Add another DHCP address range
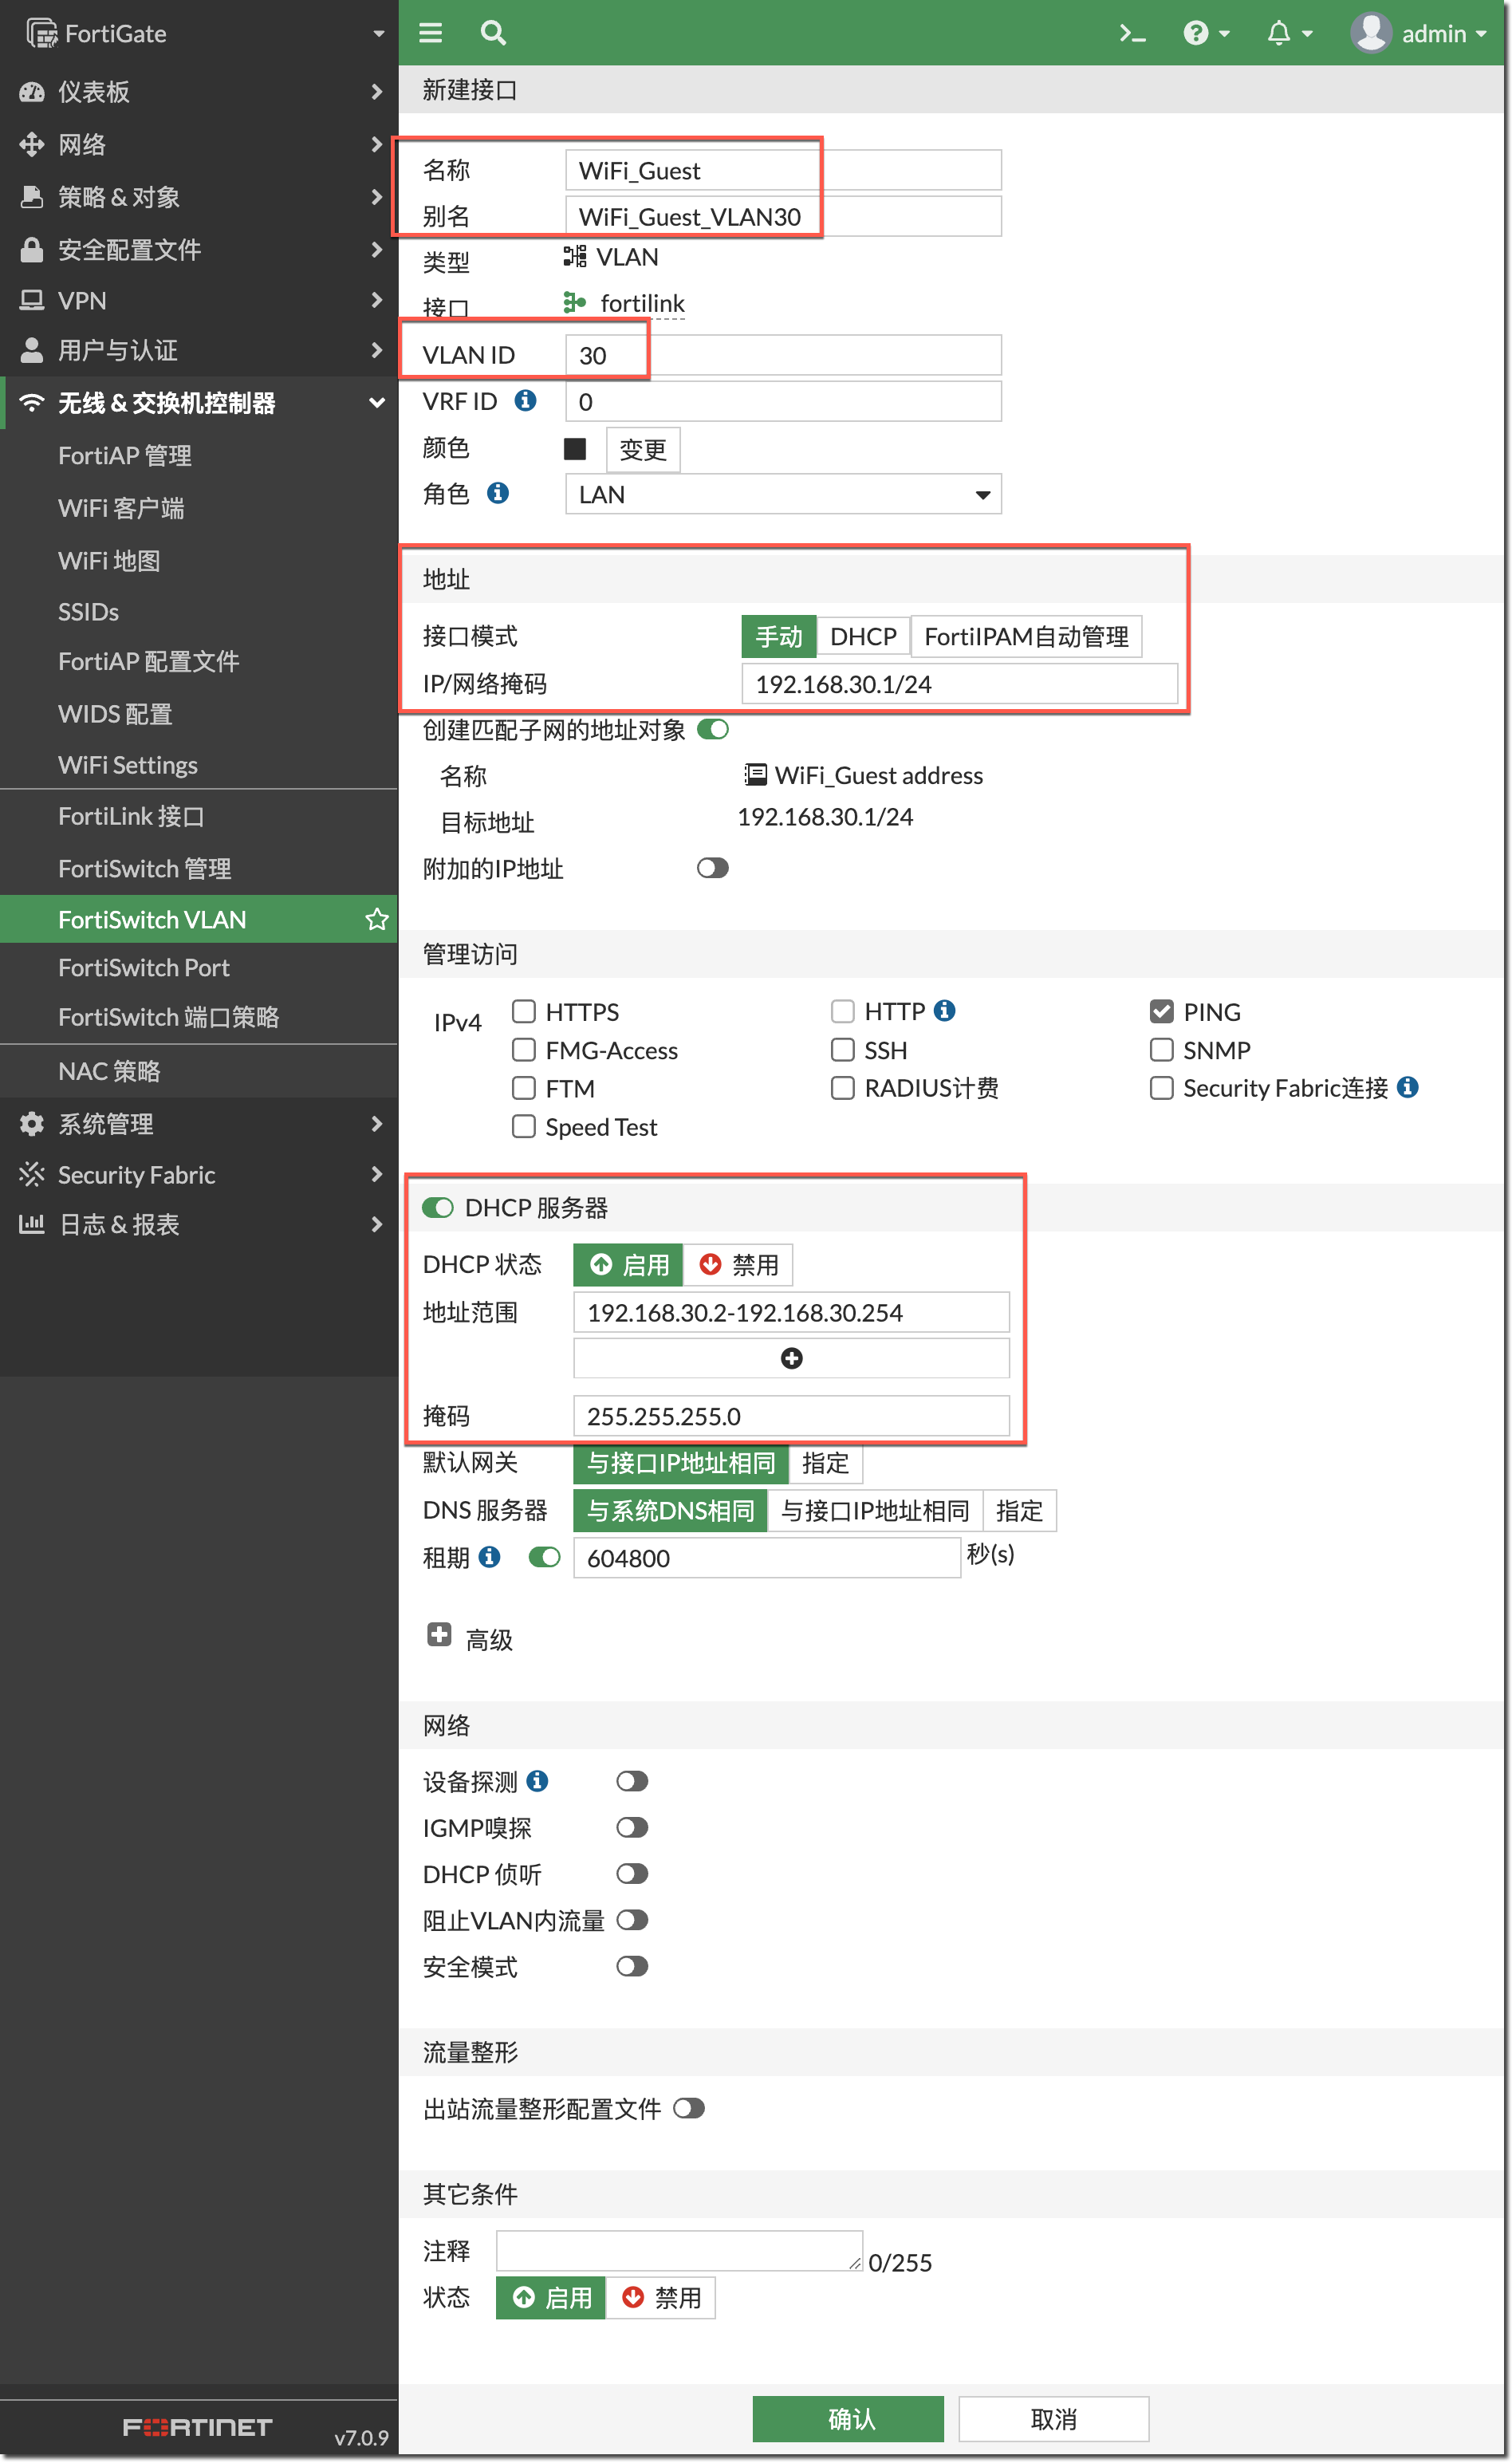 [790, 1358]
